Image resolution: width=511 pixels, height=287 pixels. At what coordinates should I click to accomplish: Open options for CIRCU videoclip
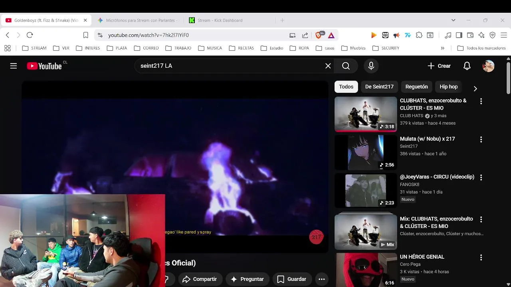pyautogui.click(x=481, y=177)
